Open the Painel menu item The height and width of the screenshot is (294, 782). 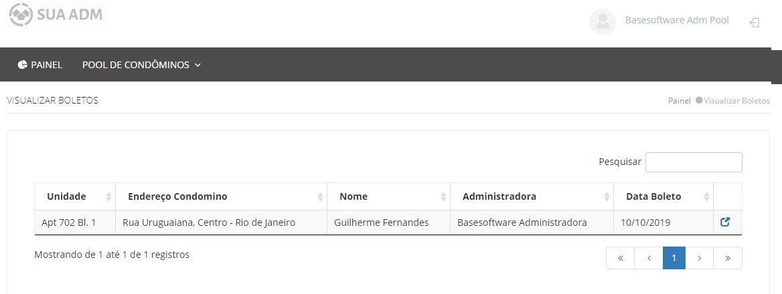click(x=40, y=65)
